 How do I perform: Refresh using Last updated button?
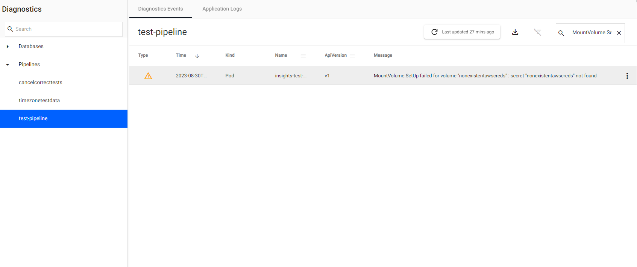click(462, 32)
